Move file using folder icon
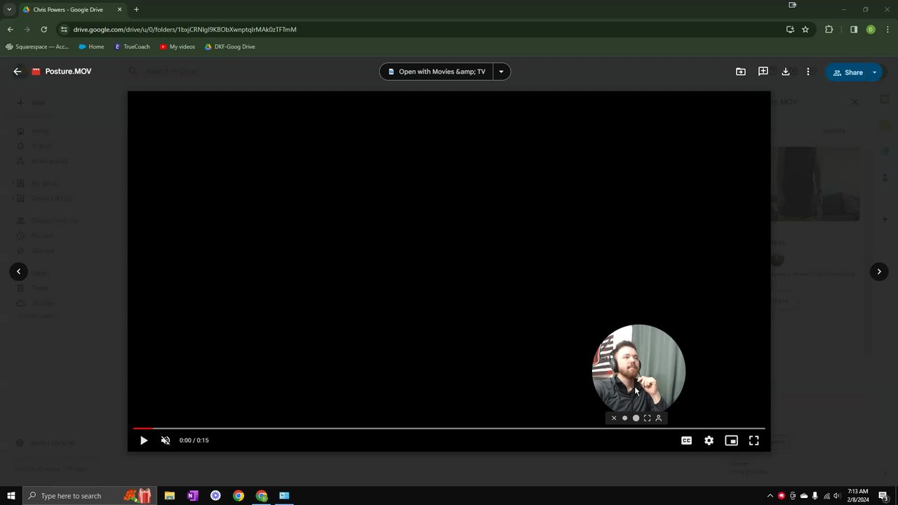 click(741, 72)
